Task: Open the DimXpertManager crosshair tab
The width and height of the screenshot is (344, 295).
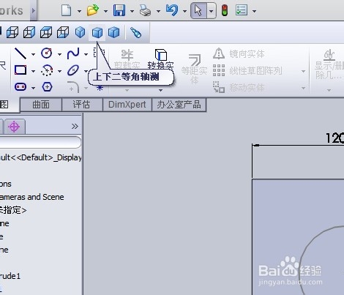Action: [x=14, y=127]
